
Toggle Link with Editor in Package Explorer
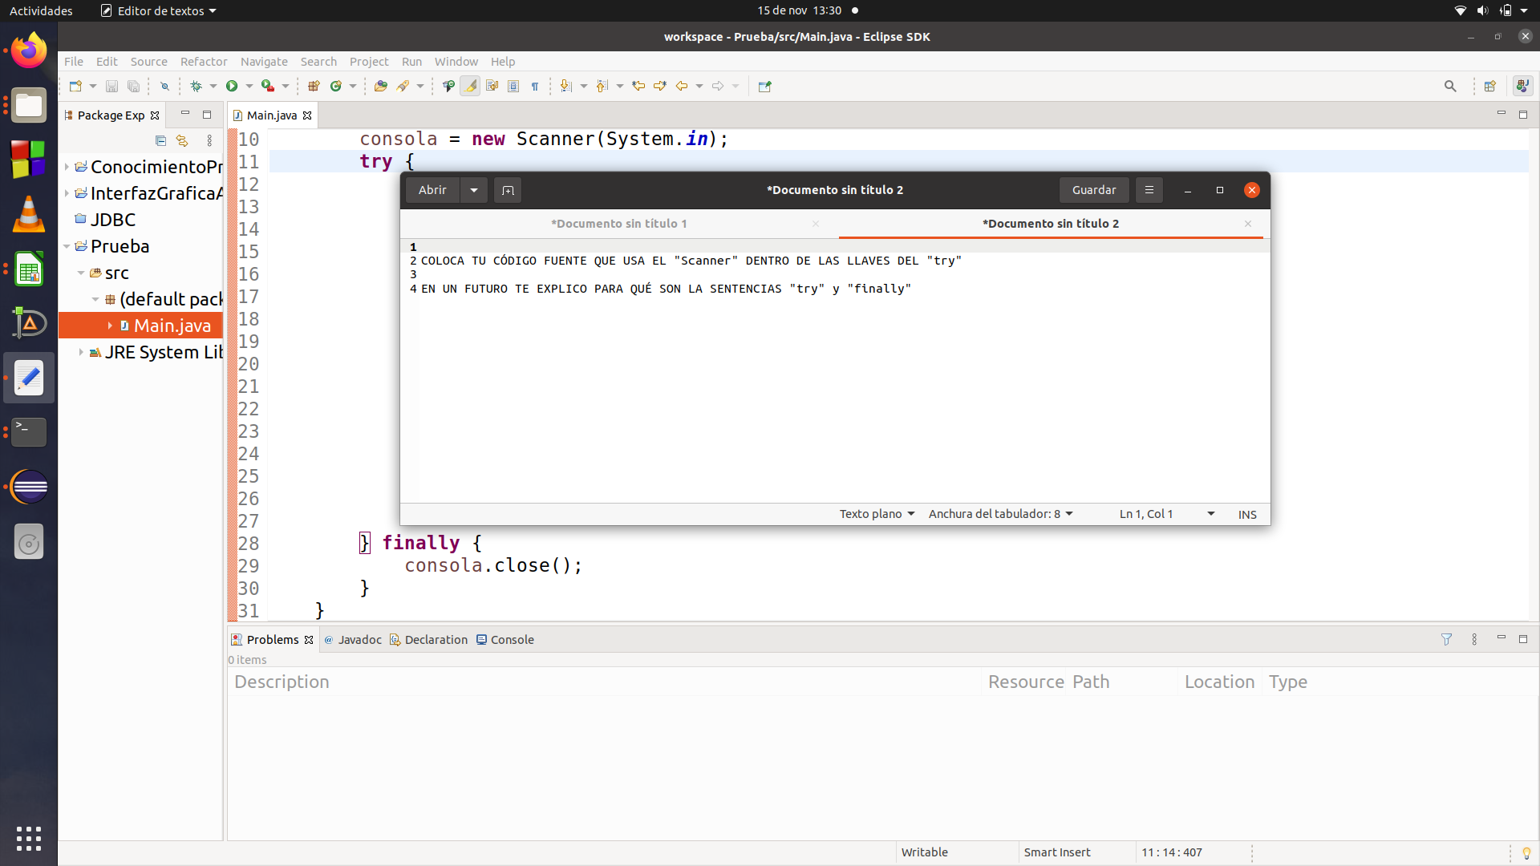coord(182,141)
